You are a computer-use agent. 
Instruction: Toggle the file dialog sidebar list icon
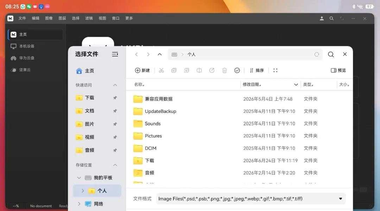pyautogui.click(x=115, y=54)
